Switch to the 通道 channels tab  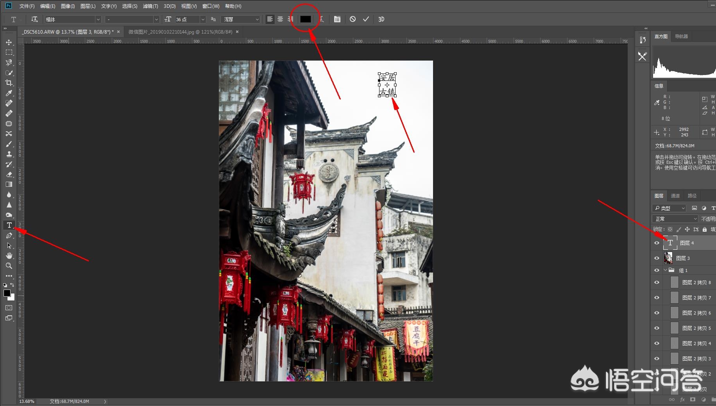pyautogui.click(x=675, y=196)
